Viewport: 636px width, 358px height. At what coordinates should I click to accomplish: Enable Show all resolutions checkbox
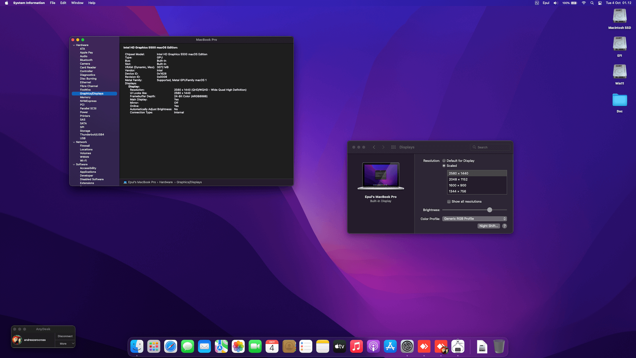tap(449, 202)
